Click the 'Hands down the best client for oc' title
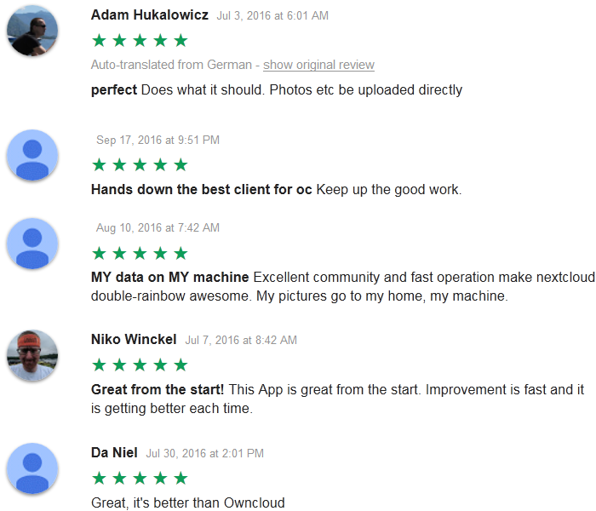596x511 pixels. pos(202,189)
